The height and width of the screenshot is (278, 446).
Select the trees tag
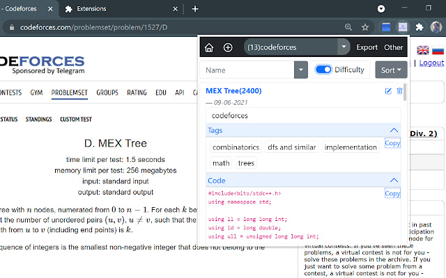click(x=246, y=163)
